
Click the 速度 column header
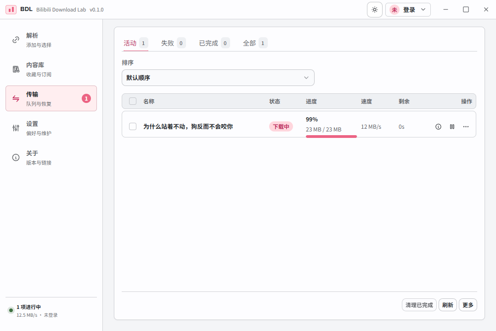[366, 101]
